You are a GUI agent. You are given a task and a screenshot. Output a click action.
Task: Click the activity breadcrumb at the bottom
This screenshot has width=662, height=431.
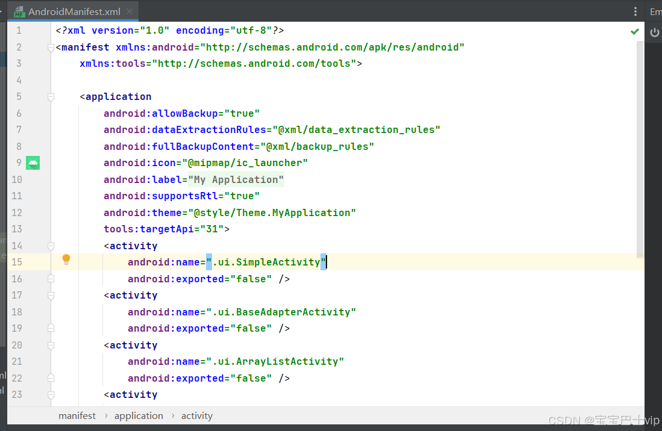[196, 415]
